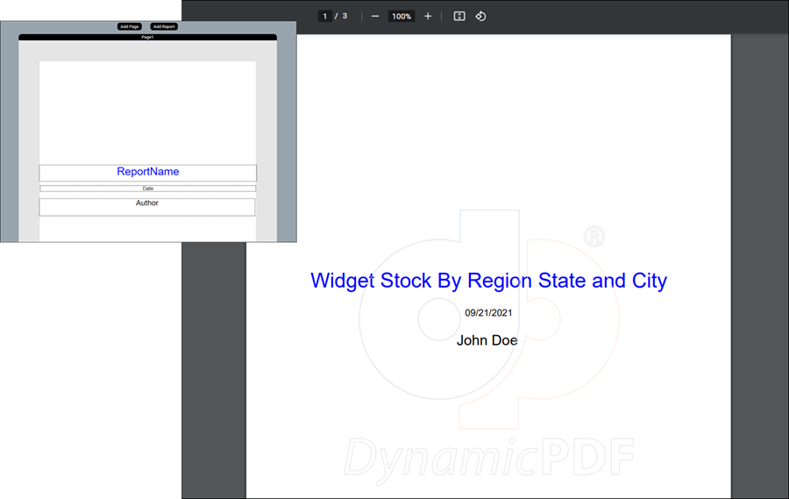Select the Date field in designer
The image size is (789, 499).
tap(147, 189)
